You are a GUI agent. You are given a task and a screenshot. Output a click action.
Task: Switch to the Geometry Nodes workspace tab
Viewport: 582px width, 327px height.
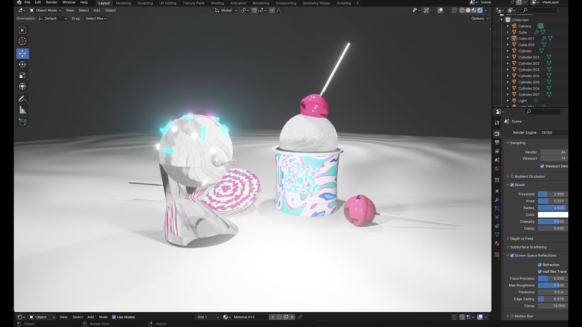(x=316, y=3)
